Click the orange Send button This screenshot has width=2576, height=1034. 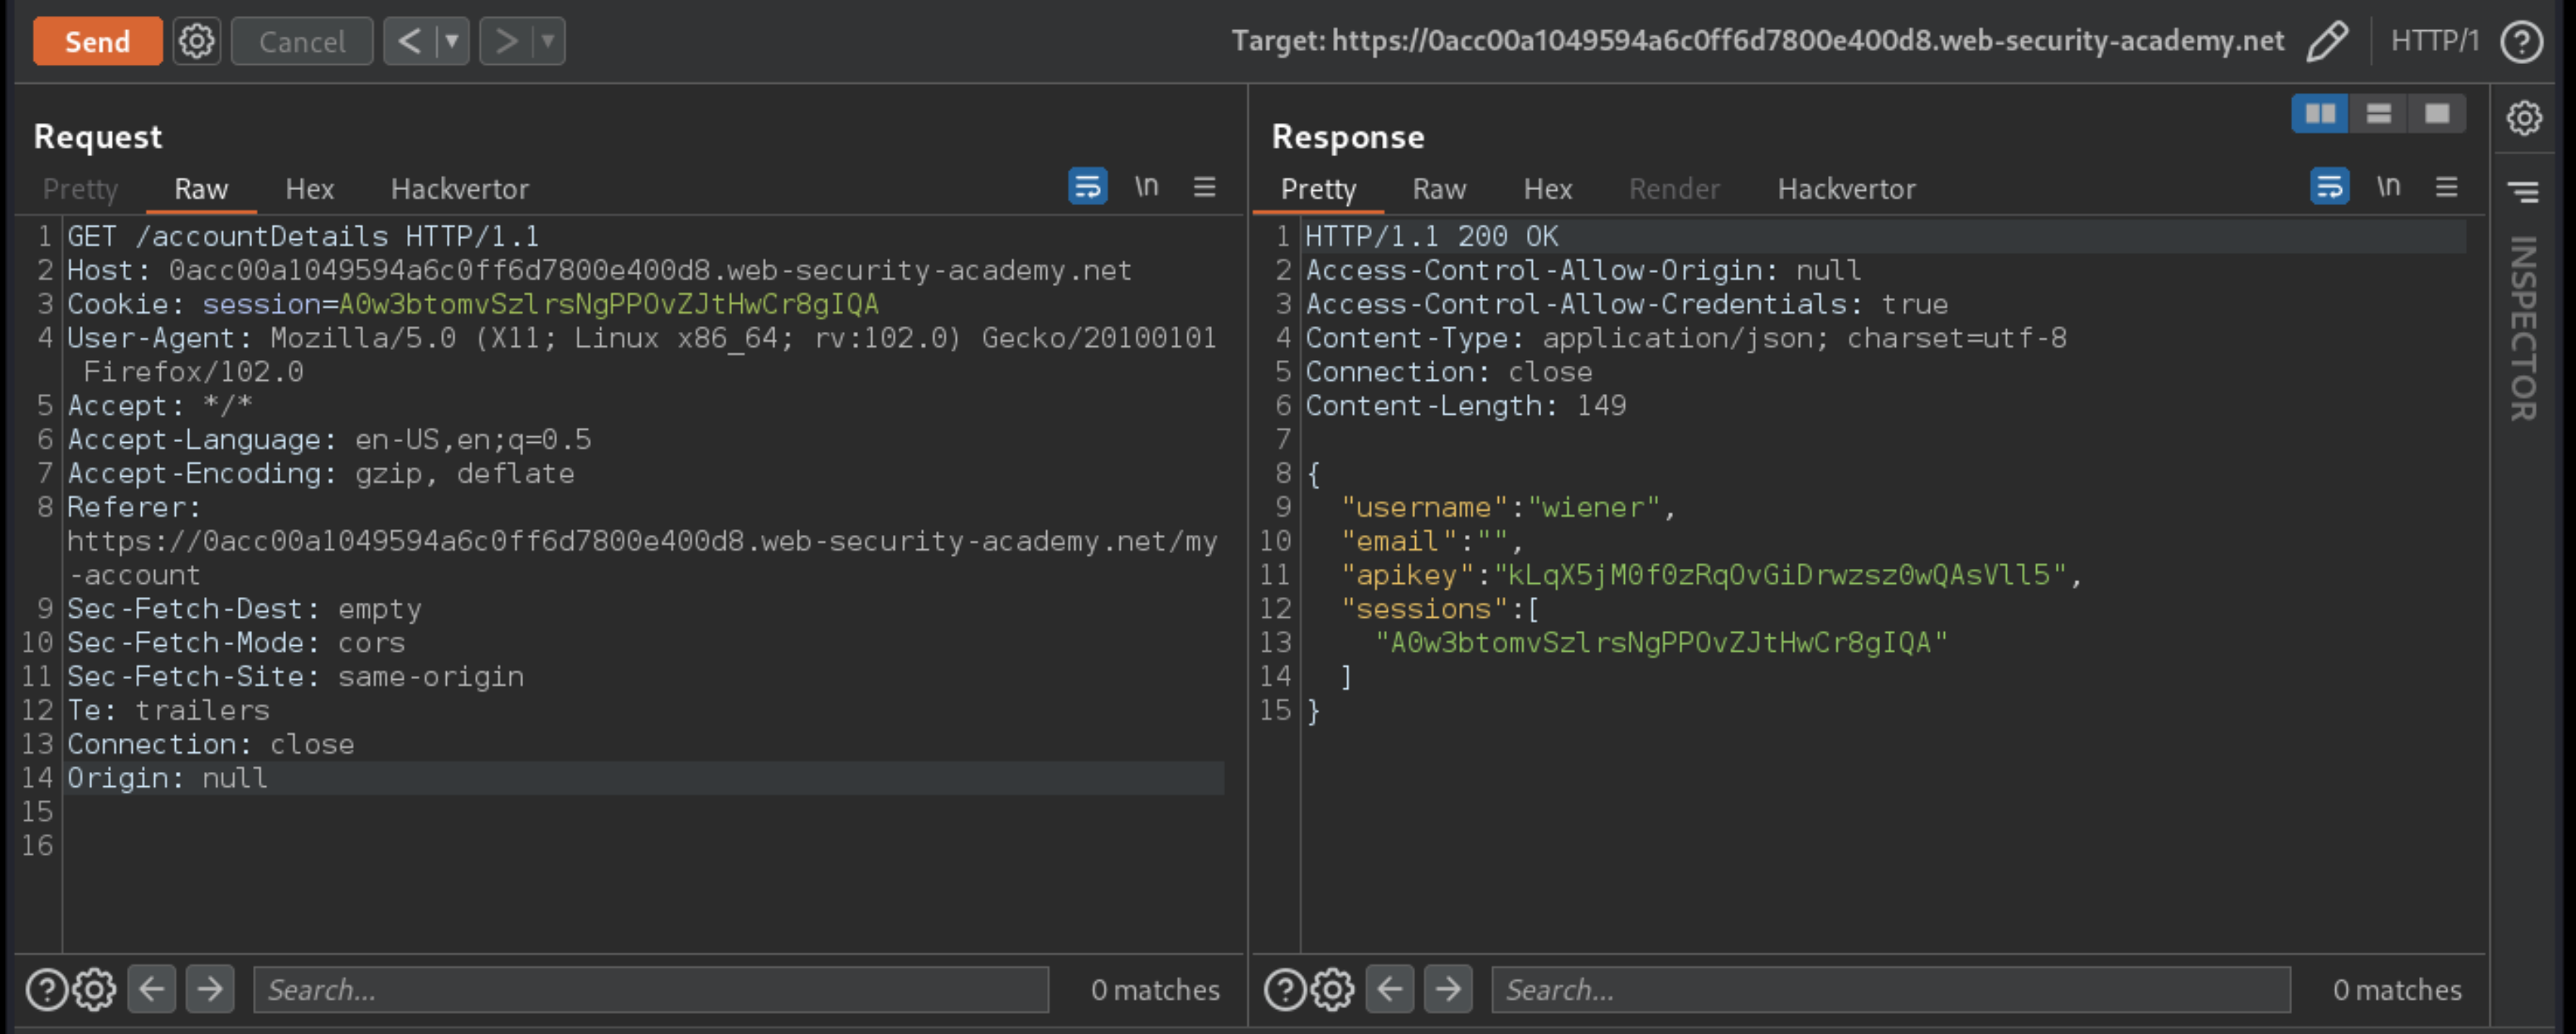click(97, 41)
